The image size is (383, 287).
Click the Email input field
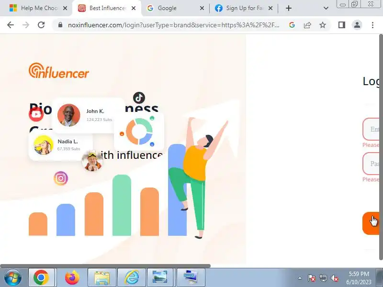click(x=372, y=129)
